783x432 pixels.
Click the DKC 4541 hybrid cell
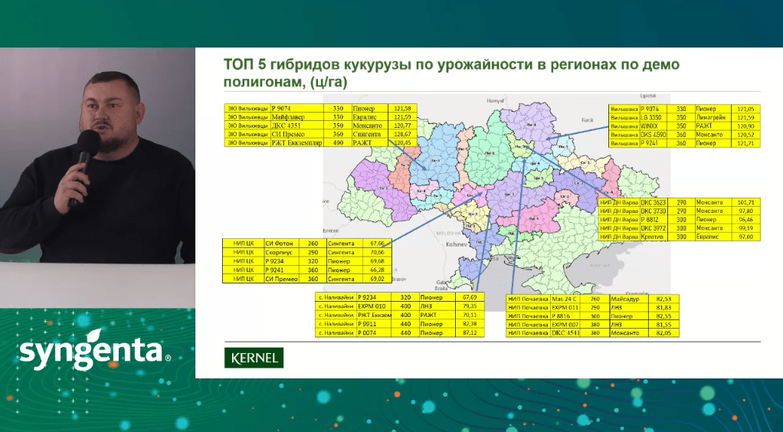tap(565, 332)
